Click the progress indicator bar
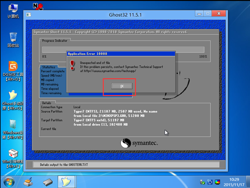Screen dimensions: 250x188 [x=123, y=50]
